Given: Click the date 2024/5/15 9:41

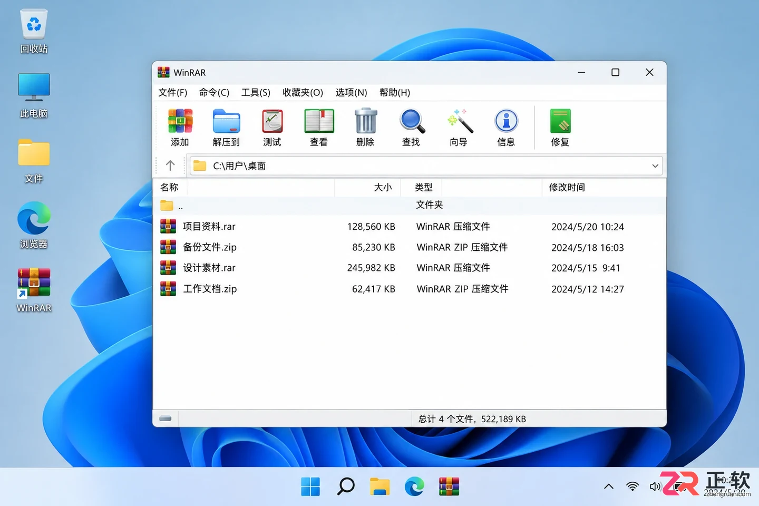Looking at the screenshot, I should 586,268.
